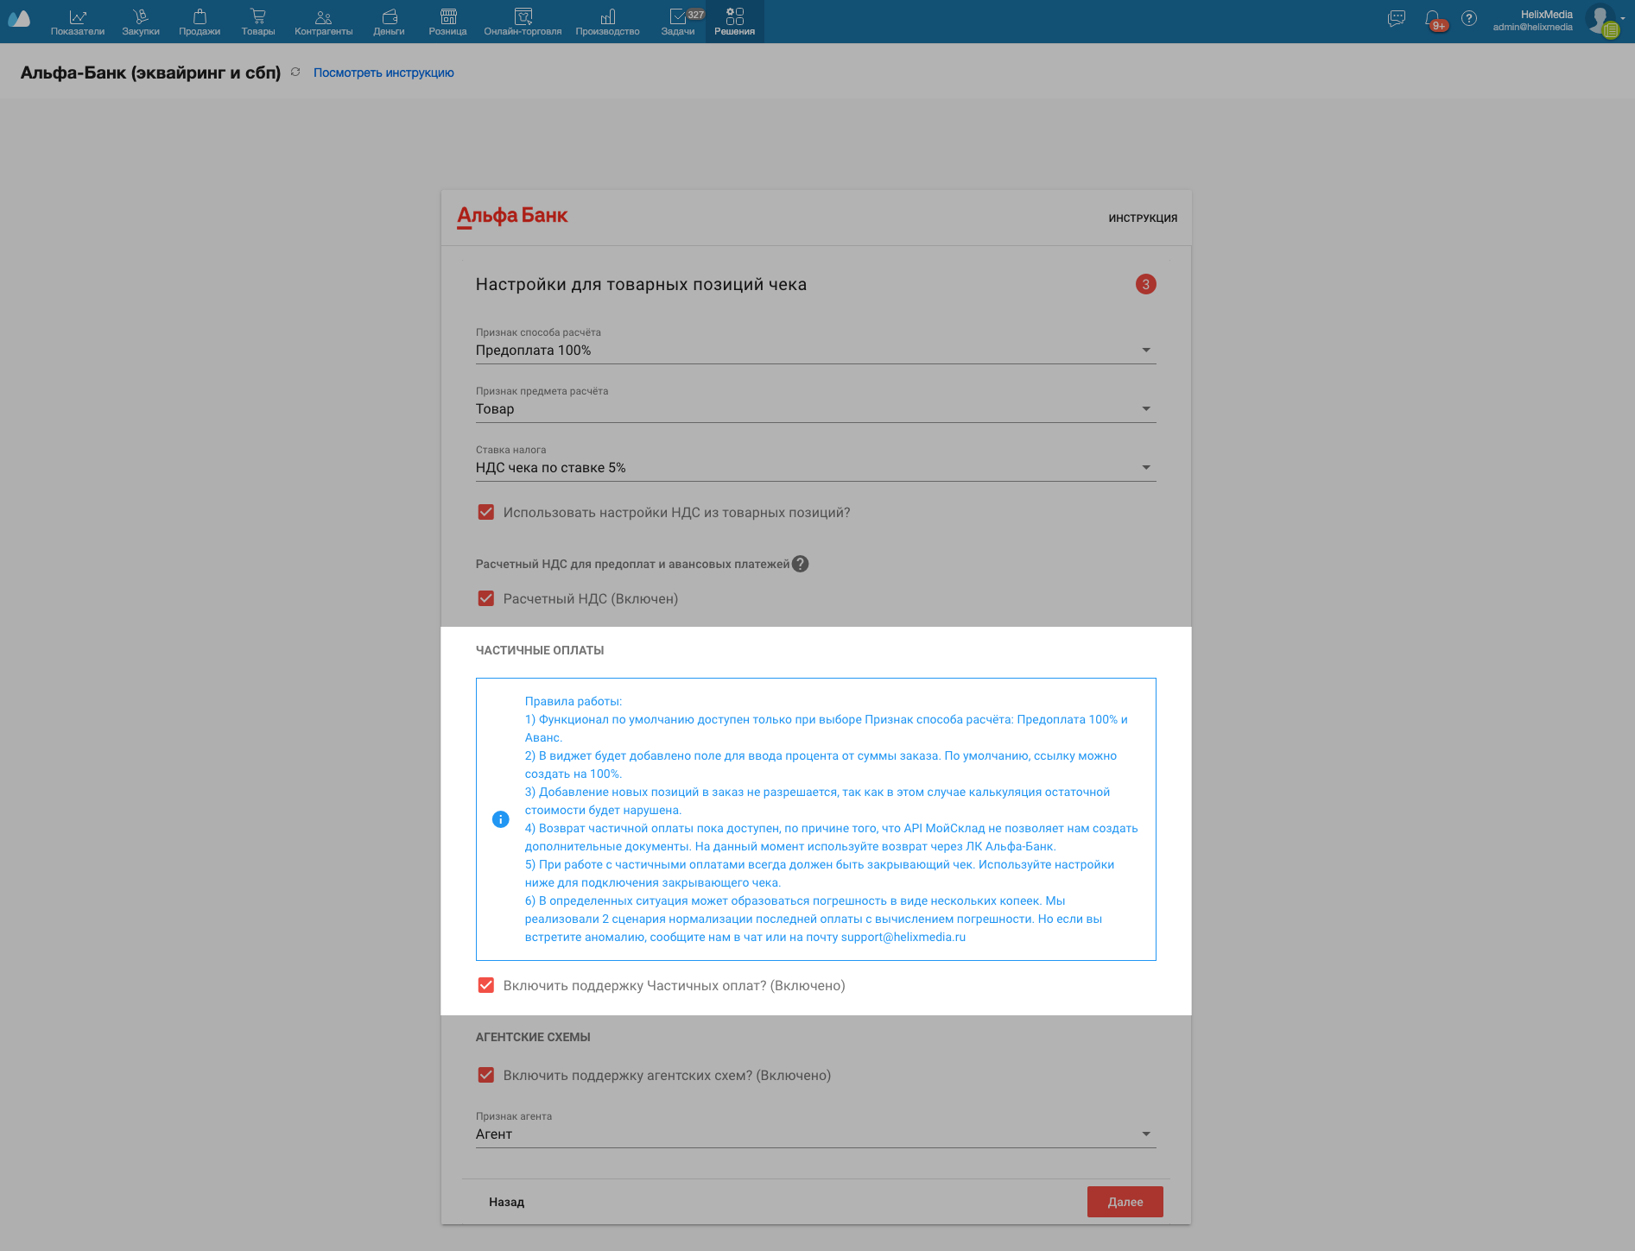Click the help question mark icon in header
This screenshot has width=1635, height=1251.
[x=1468, y=18]
